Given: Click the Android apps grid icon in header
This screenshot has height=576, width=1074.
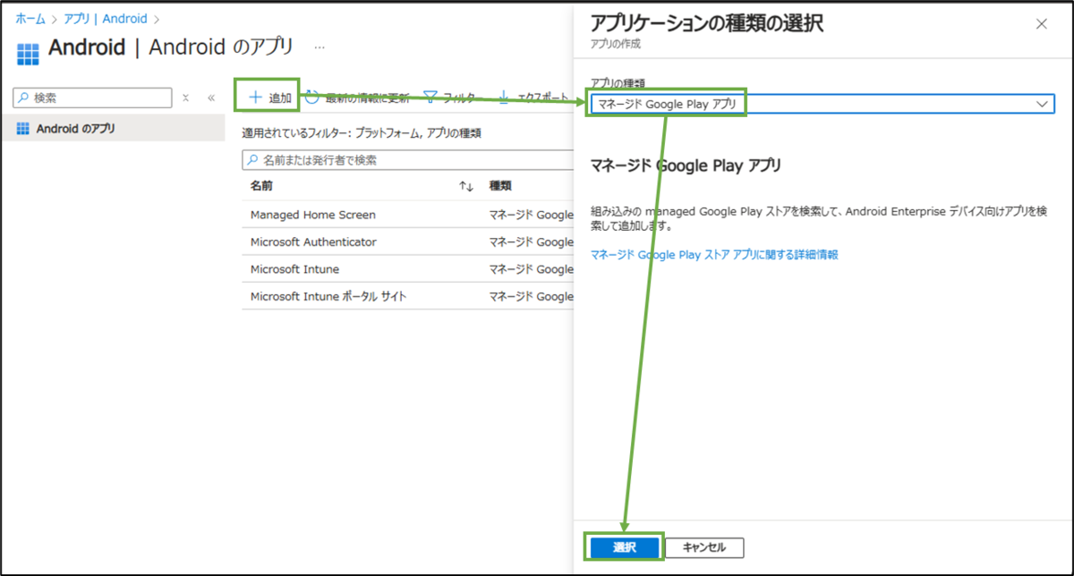Looking at the screenshot, I should click(28, 53).
